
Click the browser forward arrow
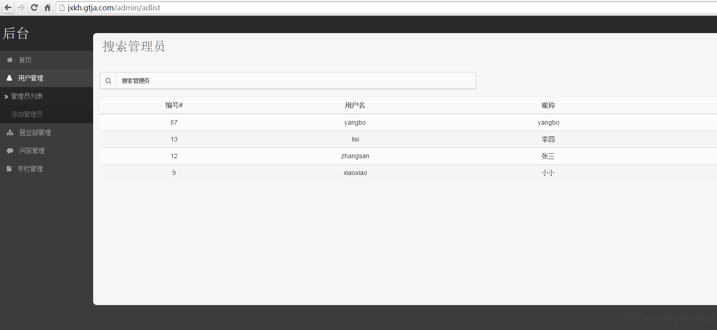click(21, 7)
